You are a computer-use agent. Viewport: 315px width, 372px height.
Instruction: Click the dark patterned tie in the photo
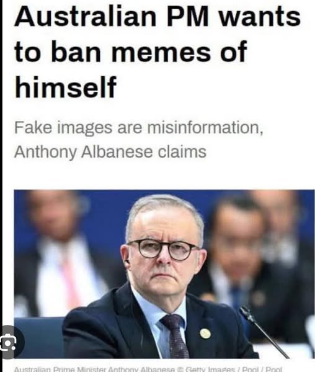pos(175,336)
